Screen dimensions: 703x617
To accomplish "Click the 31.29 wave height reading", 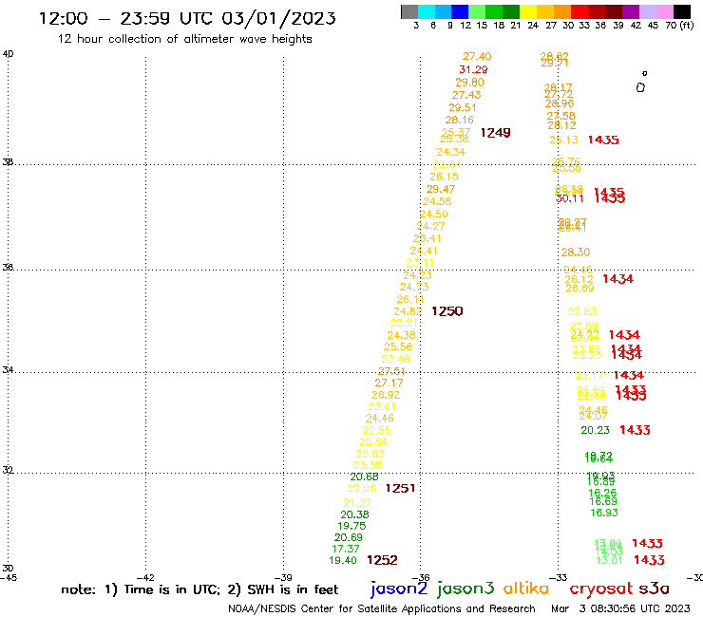I will point(473,69).
